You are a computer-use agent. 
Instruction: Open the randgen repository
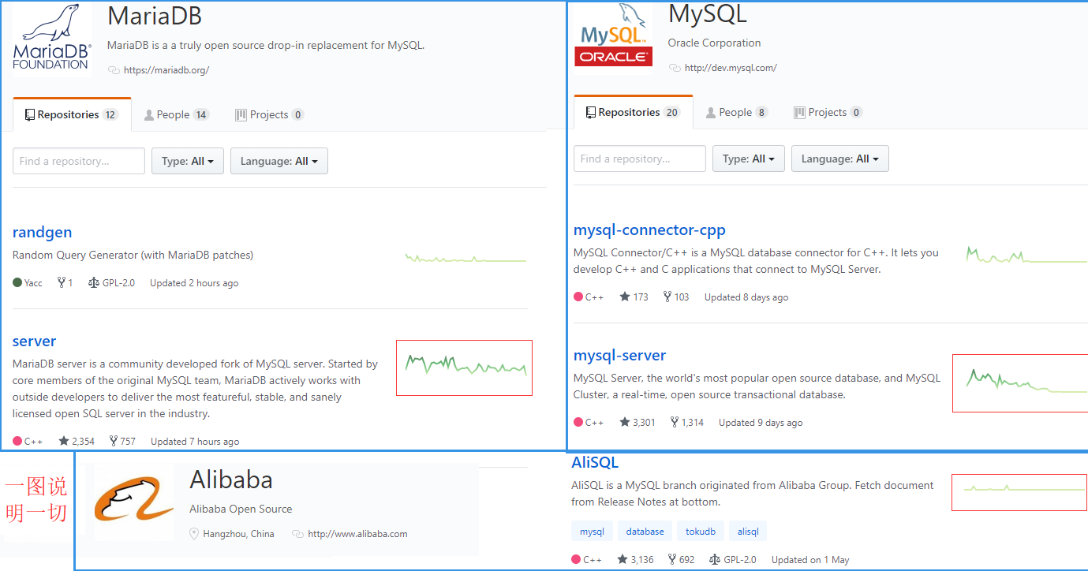click(43, 232)
